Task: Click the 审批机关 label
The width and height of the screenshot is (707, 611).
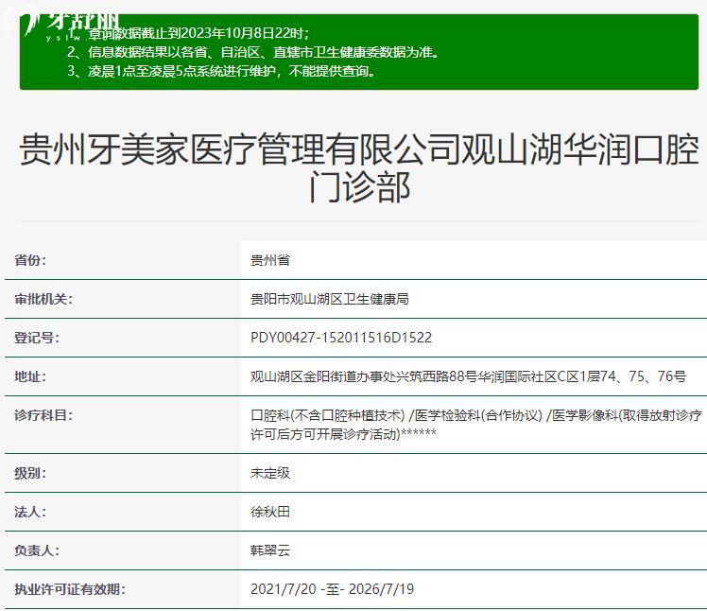Action: (x=43, y=299)
